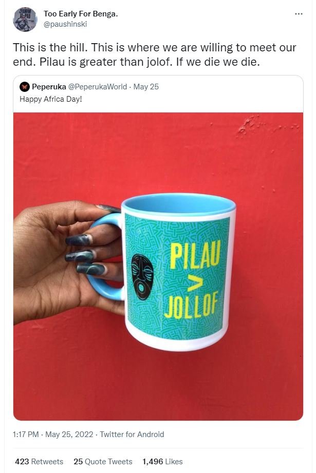Open the @paushinski handle link
Screen dimensions: 316x473
click(x=65, y=24)
